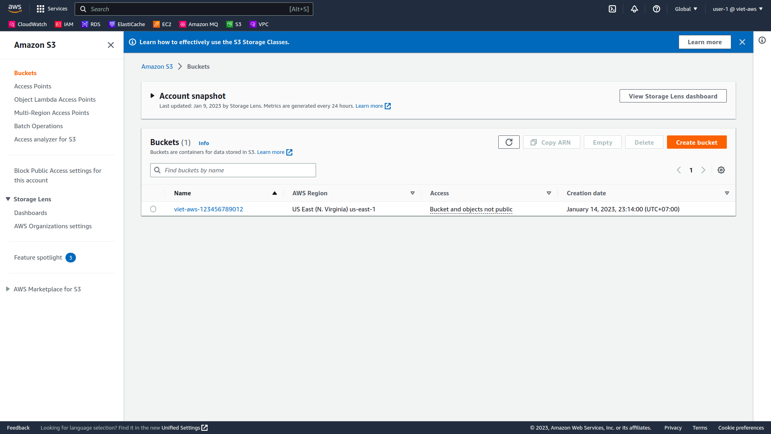Open EC2 shortcut in favorites bar
The image size is (771, 434).
click(x=162, y=24)
